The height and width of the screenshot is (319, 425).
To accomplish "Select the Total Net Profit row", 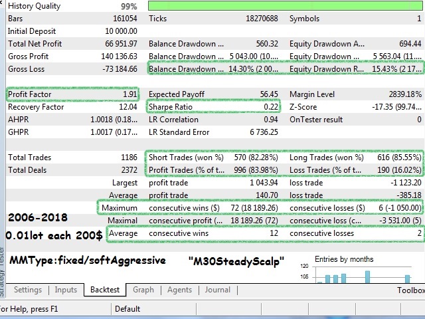I will [x=73, y=44].
